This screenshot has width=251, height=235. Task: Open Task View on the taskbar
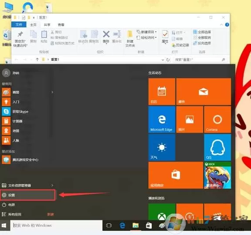click(x=109, y=225)
